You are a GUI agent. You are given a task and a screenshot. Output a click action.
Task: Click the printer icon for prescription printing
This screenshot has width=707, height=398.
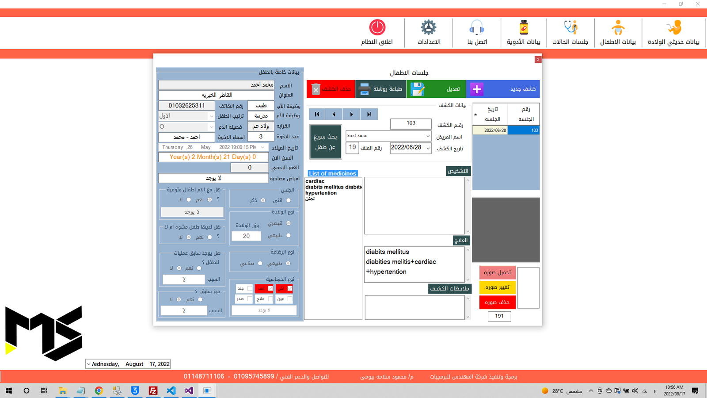tap(364, 89)
